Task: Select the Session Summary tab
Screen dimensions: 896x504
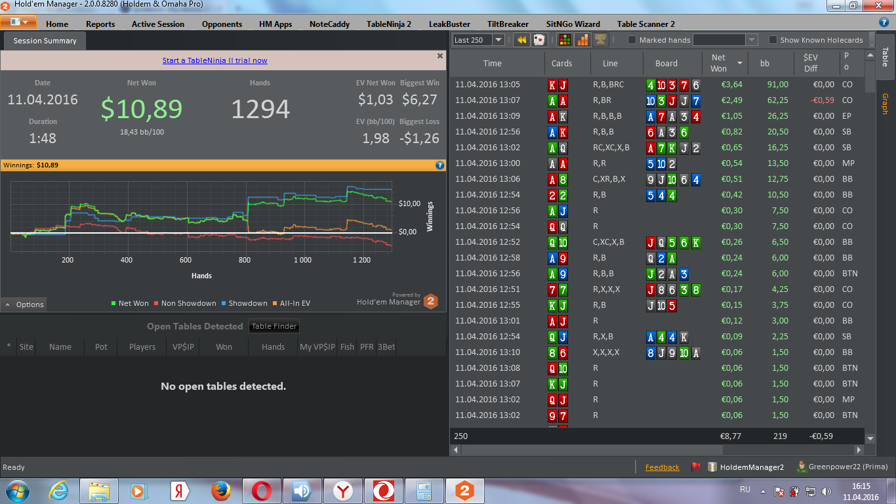Action: [x=45, y=41]
